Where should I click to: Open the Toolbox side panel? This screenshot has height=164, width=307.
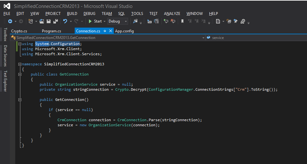pos(5,35)
